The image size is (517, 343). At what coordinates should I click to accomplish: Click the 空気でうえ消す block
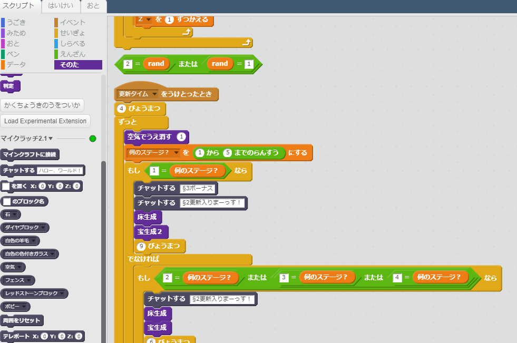click(x=149, y=137)
